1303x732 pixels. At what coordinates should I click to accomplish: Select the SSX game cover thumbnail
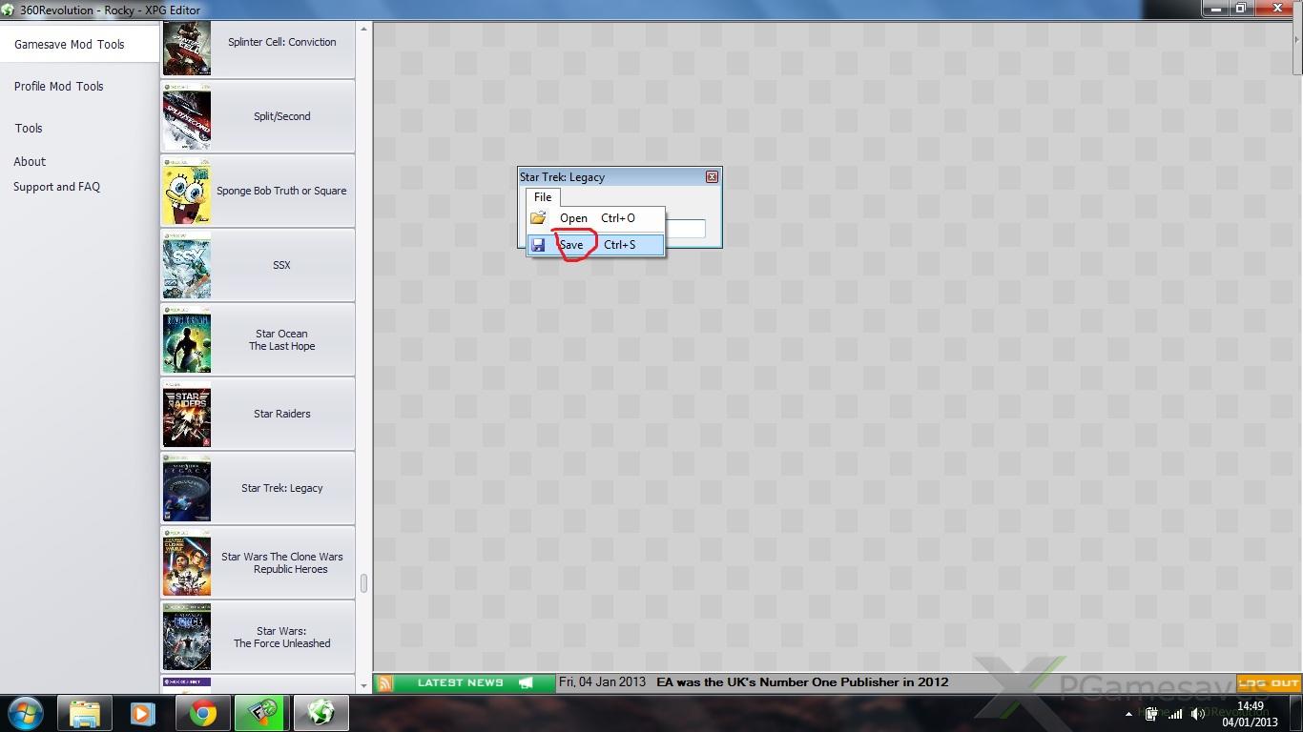187,265
